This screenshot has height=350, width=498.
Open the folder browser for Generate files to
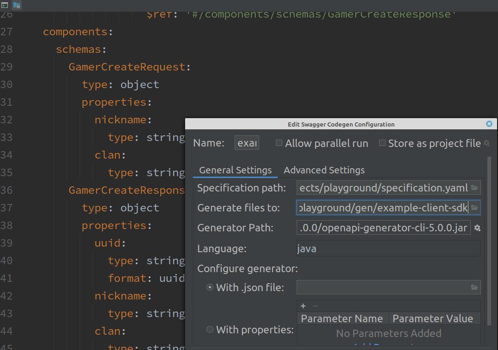tap(474, 208)
